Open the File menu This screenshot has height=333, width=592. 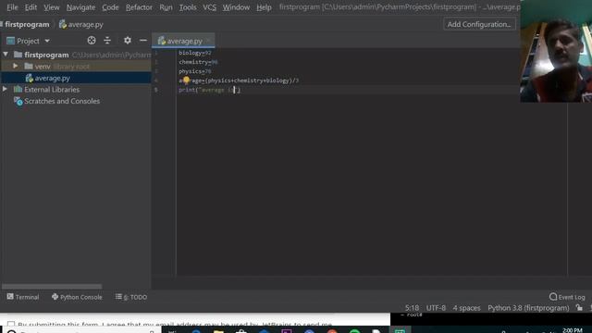[x=12, y=7]
